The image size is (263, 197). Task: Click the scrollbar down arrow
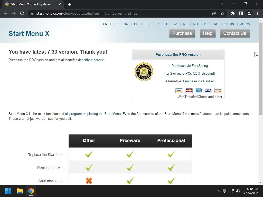(x=261, y=182)
